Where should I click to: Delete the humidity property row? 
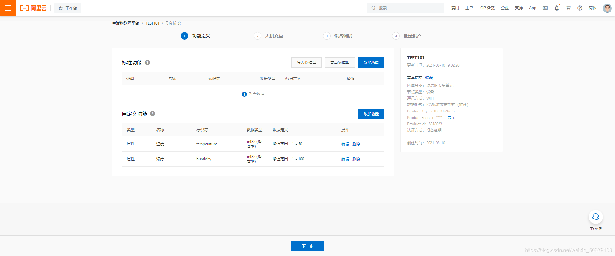click(x=356, y=159)
